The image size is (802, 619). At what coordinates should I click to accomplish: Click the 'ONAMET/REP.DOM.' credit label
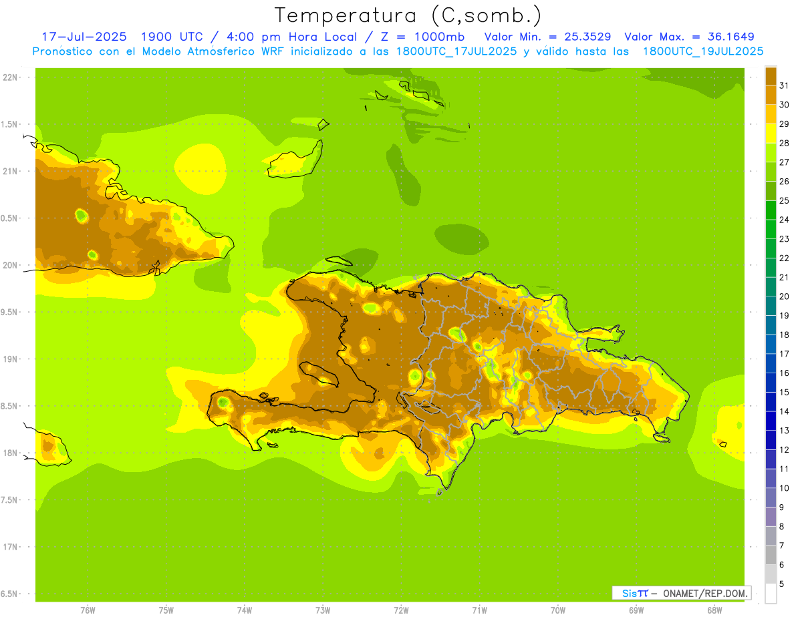coord(704,593)
